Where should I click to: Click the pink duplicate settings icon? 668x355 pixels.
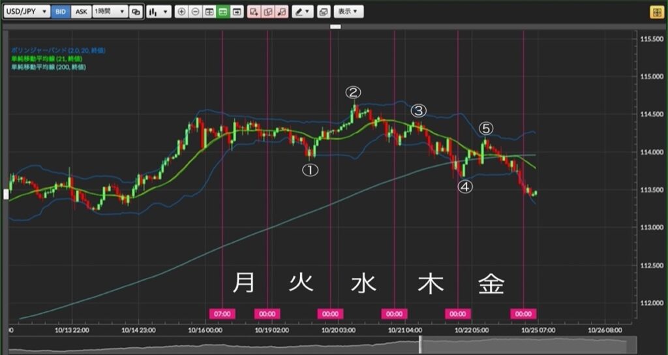pyautogui.click(x=268, y=12)
